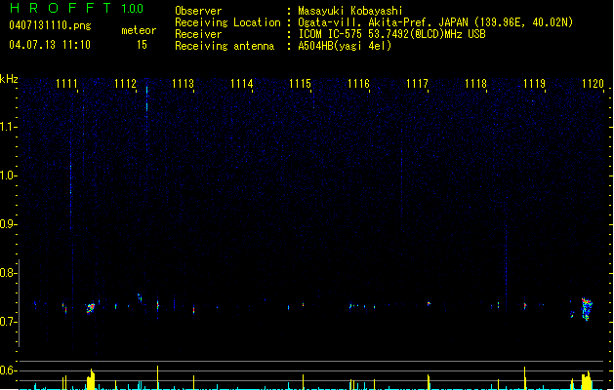This screenshot has width=614, height=390.
Task: Click the timestamp 04.07.13 11:10
Action: point(50,45)
